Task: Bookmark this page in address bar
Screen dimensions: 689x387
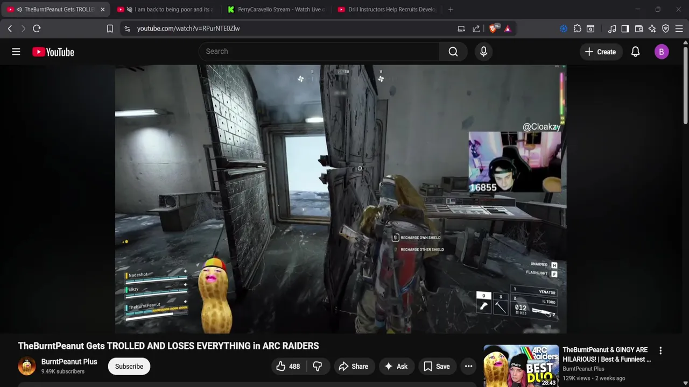Action: coord(110,28)
